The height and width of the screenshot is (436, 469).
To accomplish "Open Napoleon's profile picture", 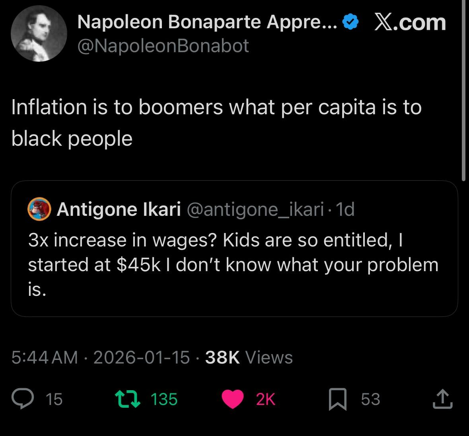I will (39, 34).
